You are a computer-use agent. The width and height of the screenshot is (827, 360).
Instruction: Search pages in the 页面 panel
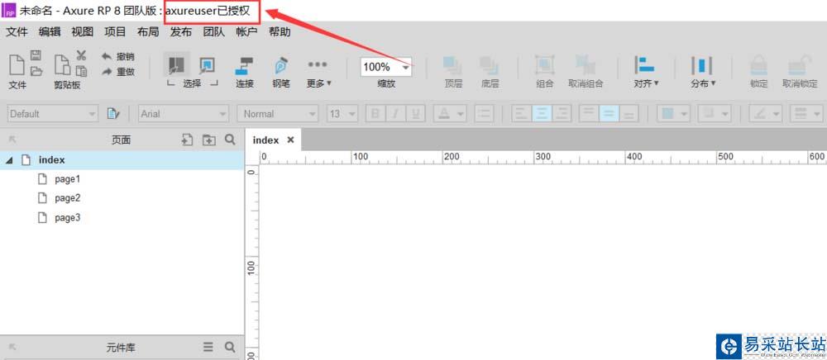[230, 140]
